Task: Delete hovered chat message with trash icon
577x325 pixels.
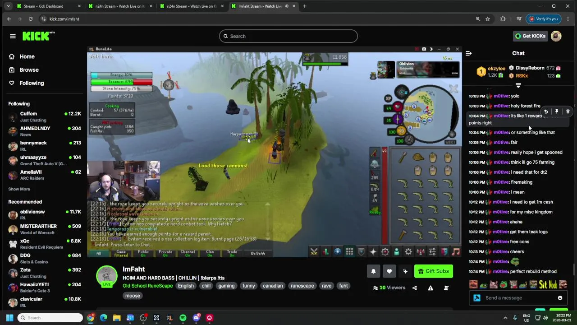Action: (x=568, y=111)
